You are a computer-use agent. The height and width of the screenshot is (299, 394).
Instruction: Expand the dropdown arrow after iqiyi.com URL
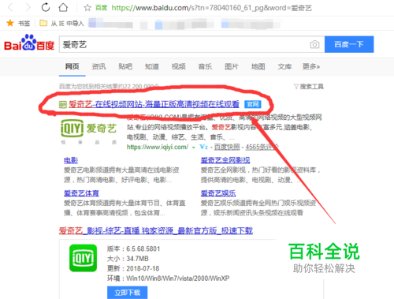click(x=194, y=148)
